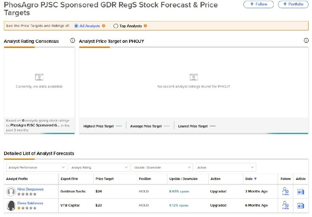The width and height of the screenshot is (312, 217).
Task: Click the $23 price target cell
Action: coord(99,205)
